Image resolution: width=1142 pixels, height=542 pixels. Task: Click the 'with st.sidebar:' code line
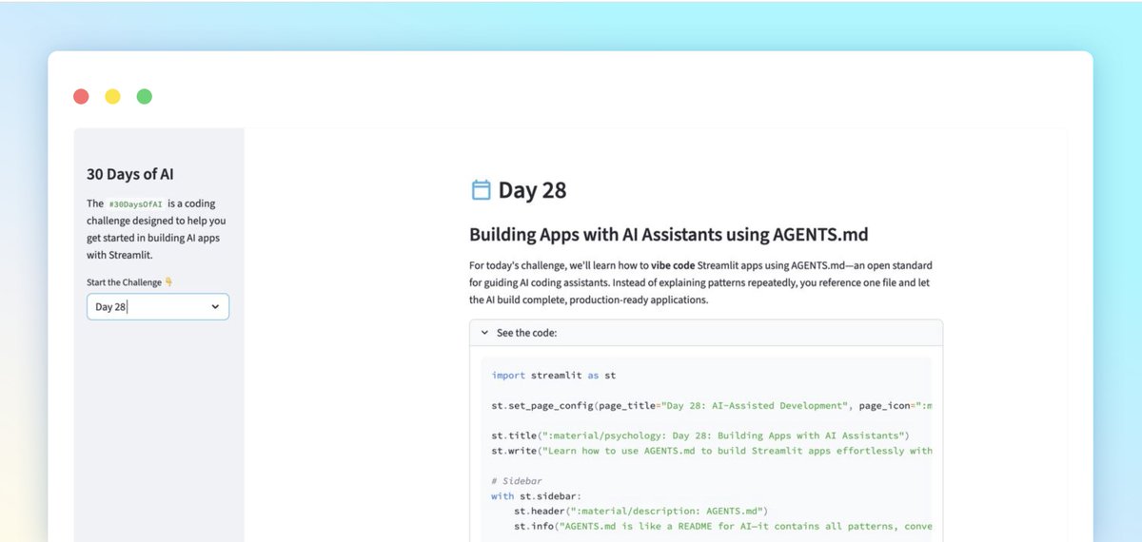(x=537, y=495)
